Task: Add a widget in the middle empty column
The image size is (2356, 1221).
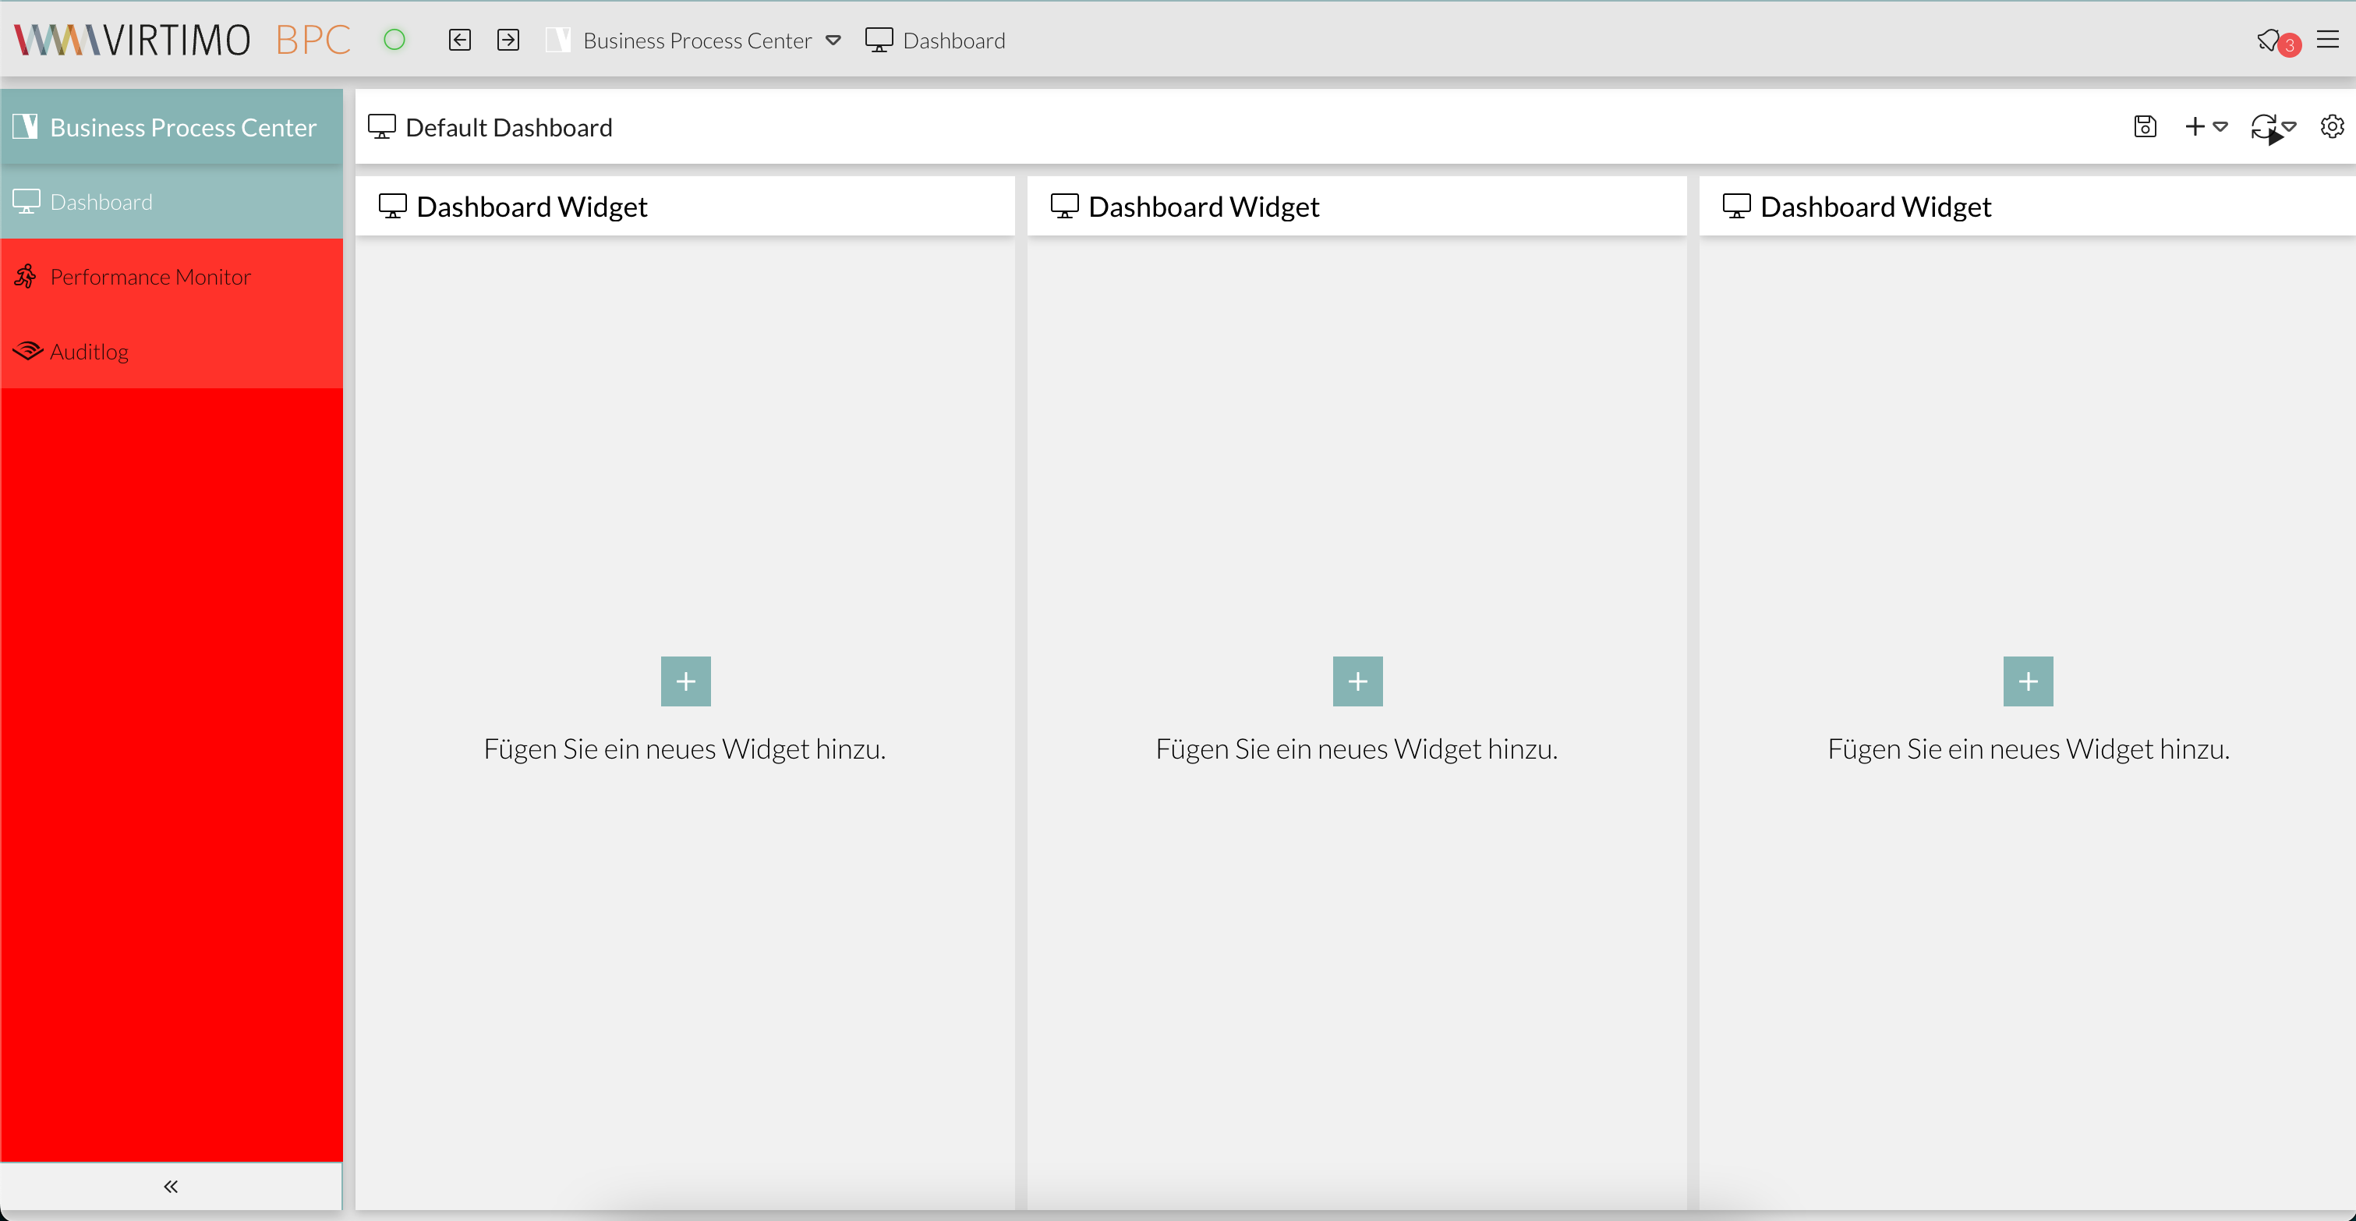Action: click(1357, 681)
